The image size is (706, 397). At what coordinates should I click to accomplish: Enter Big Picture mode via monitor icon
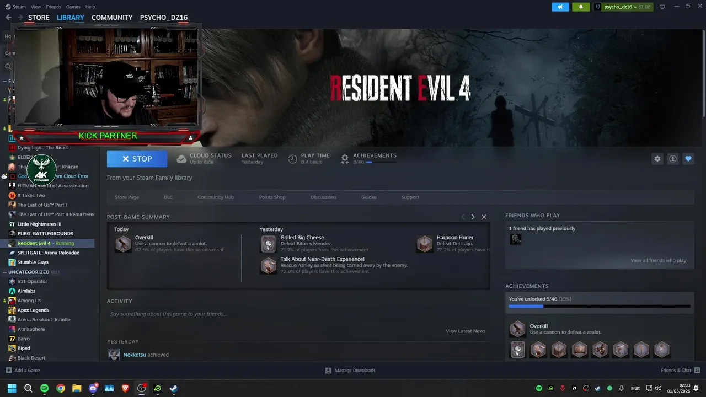tap(662, 7)
